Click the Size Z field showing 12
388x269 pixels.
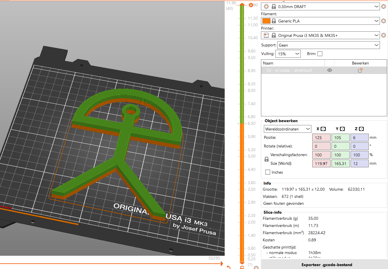(359, 164)
